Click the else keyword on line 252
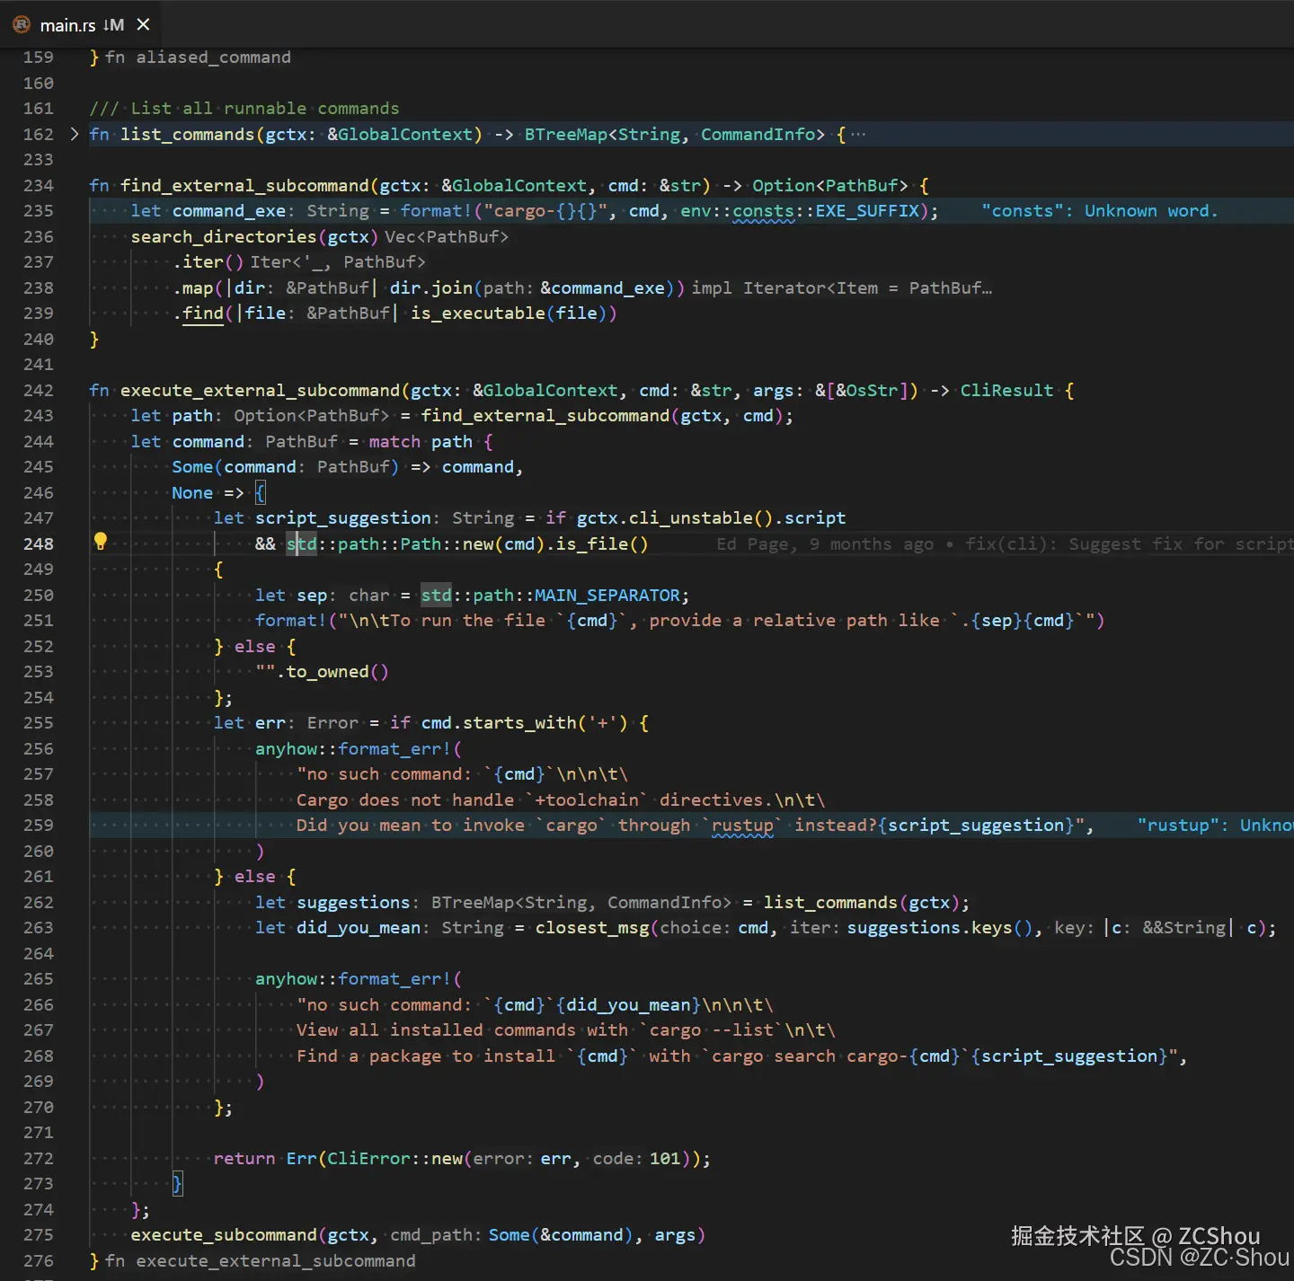This screenshot has width=1294, height=1281. point(255,647)
